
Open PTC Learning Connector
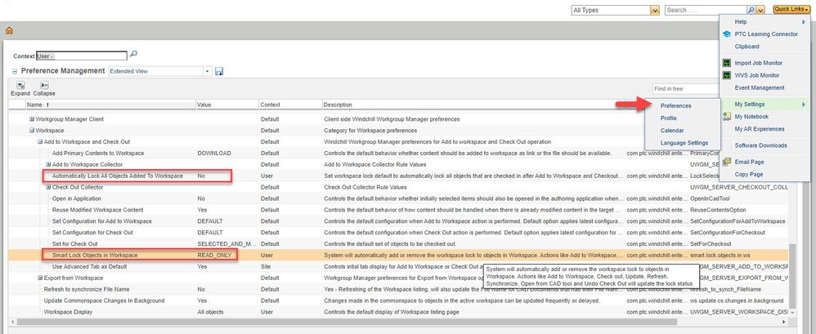(765, 34)
